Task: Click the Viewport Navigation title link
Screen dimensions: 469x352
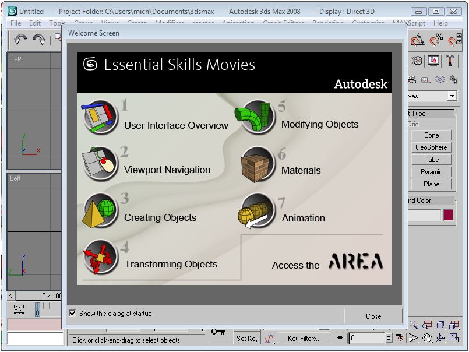Action: (x=167, y=170)
